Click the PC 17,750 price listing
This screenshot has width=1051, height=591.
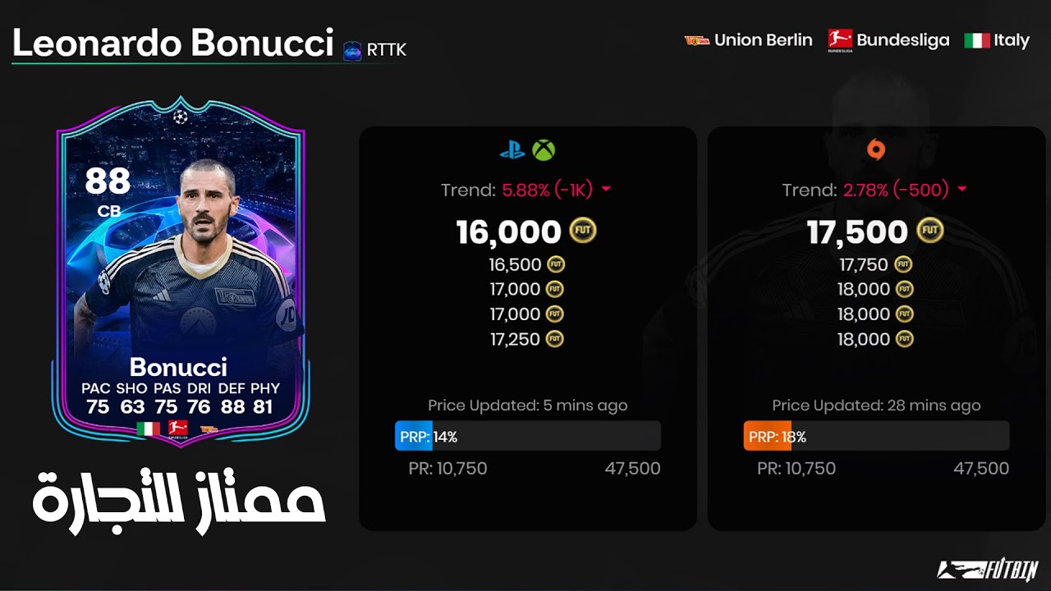point(875,264)
